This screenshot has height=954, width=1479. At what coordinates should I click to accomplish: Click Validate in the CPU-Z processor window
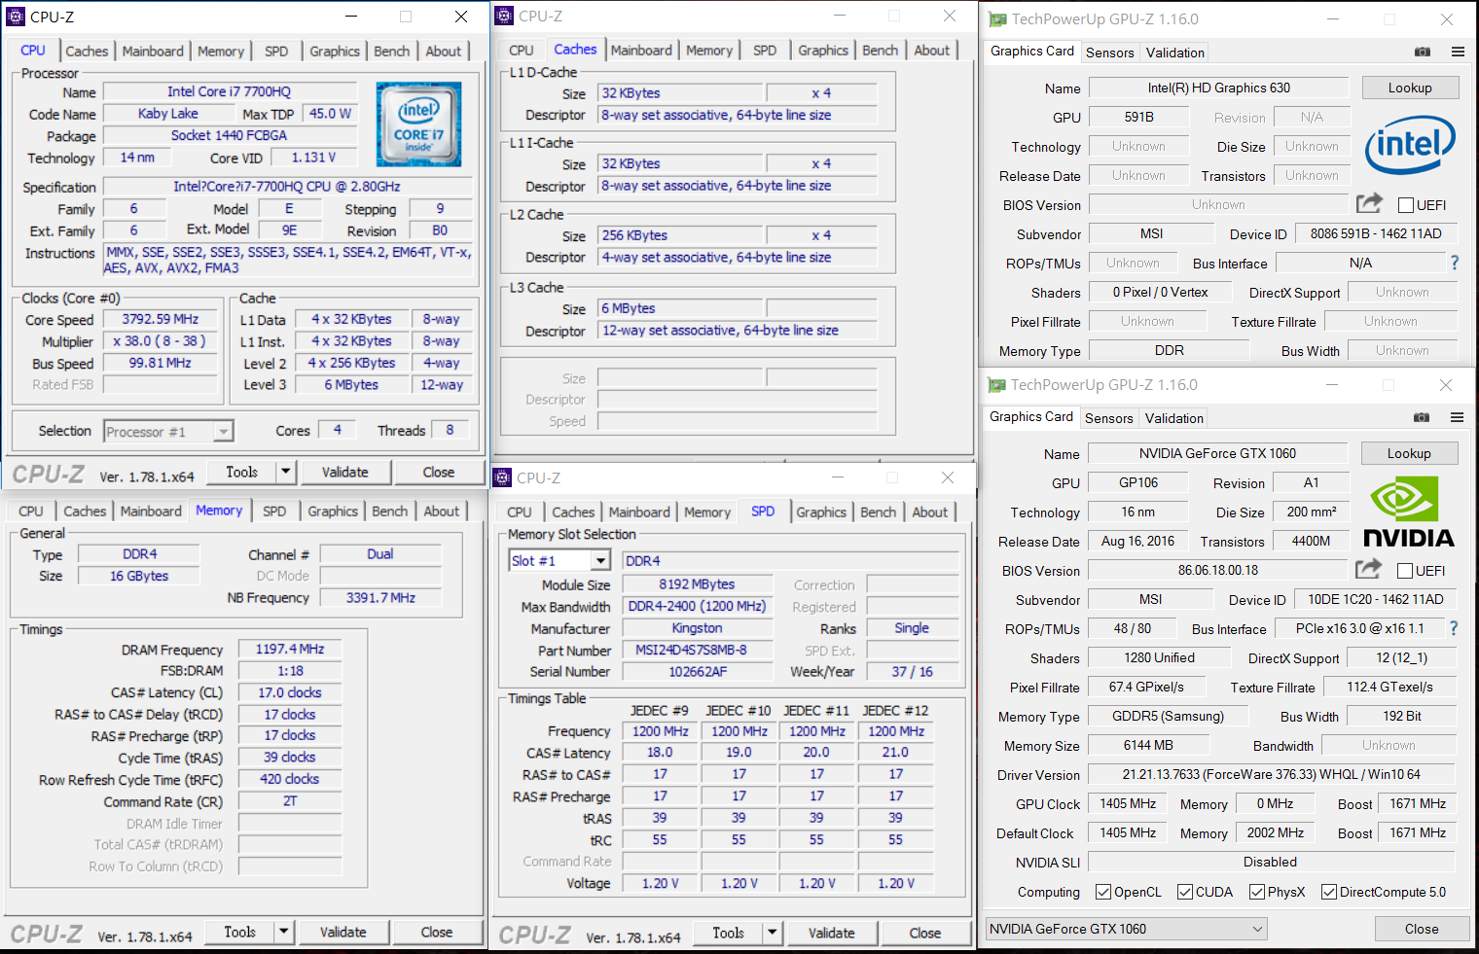point(345,472)
